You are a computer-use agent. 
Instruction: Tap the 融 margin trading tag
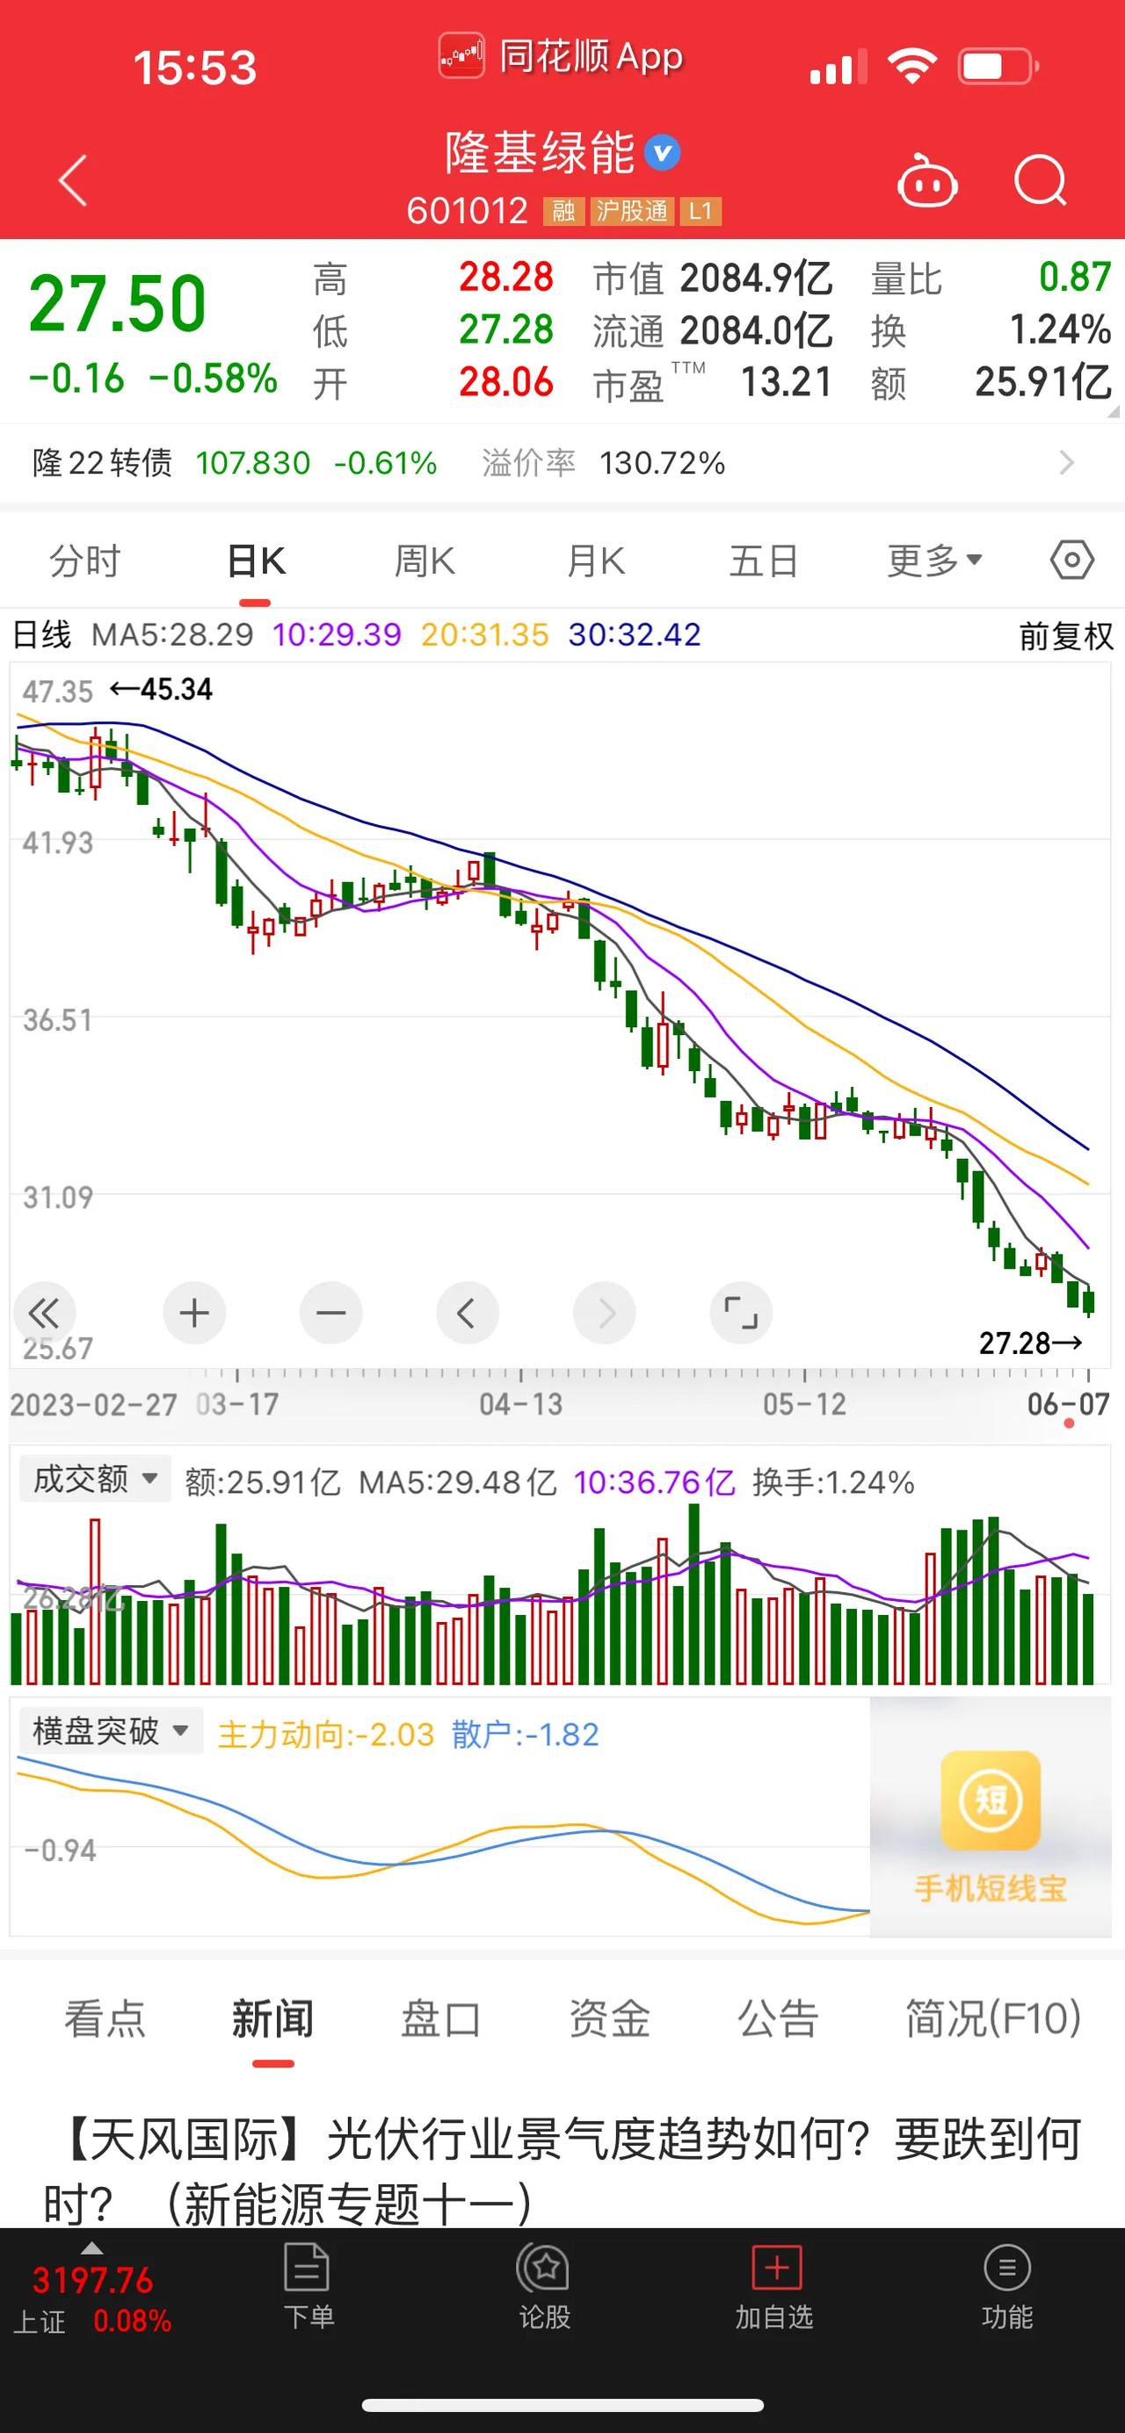coord(564,211)
